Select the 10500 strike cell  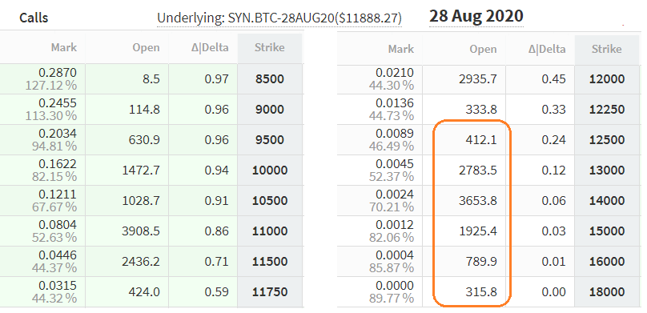[270, 201]
